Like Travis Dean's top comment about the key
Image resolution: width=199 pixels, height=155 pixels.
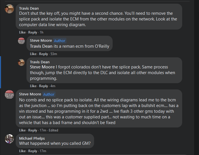pyautogui.click(x=22, y=32)
